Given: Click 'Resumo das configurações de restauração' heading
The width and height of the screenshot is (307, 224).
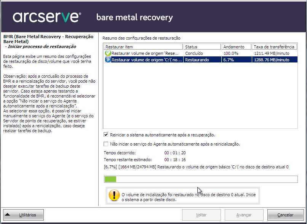Looking at the screenshot, I should [141, 38].
